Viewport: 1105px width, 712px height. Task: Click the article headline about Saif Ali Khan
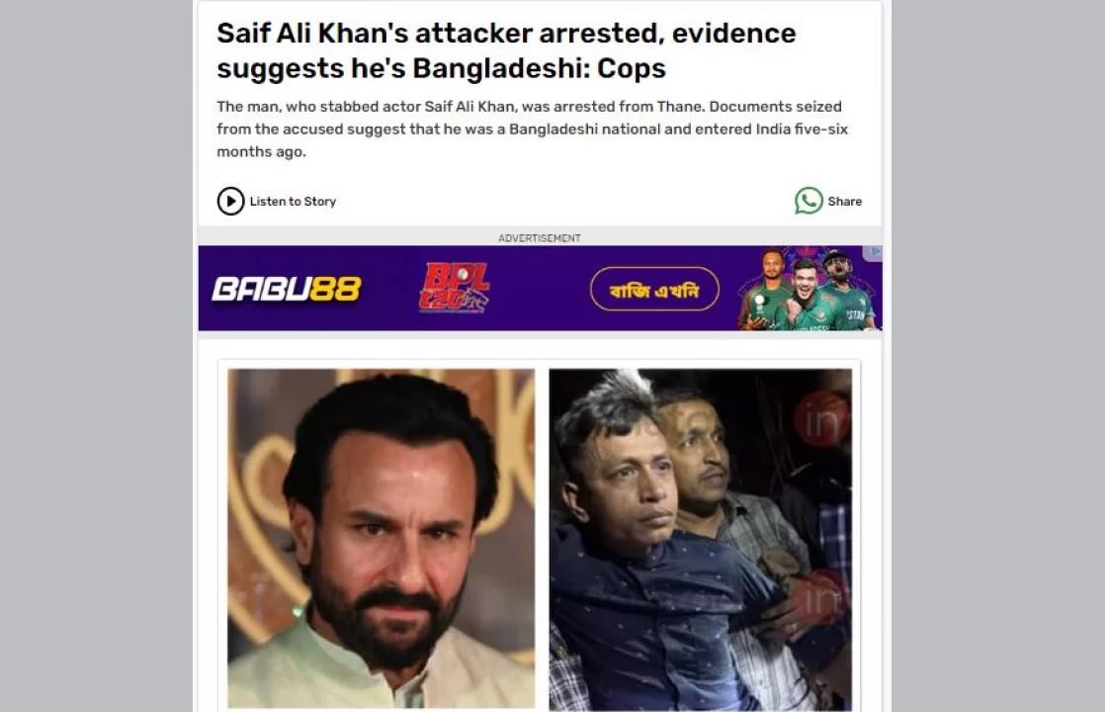coord(506,50)
